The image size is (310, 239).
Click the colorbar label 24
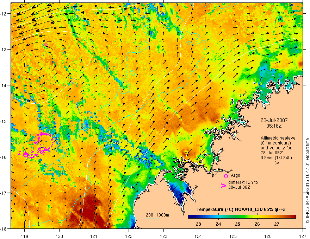(218, 224)
